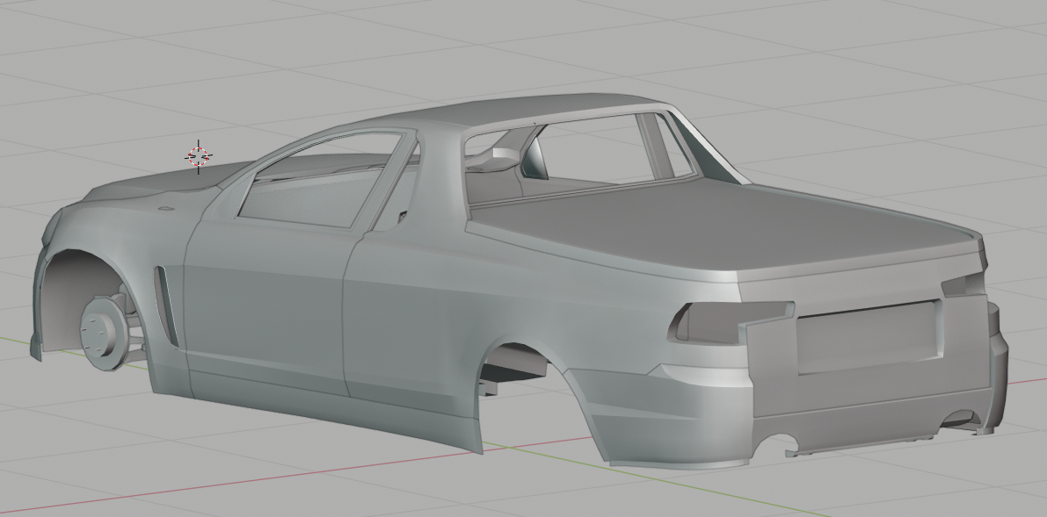Click the 3D cursor crosshair marker
The width and height of the screenshot is (1047, 517).
[x=199, y=157]
